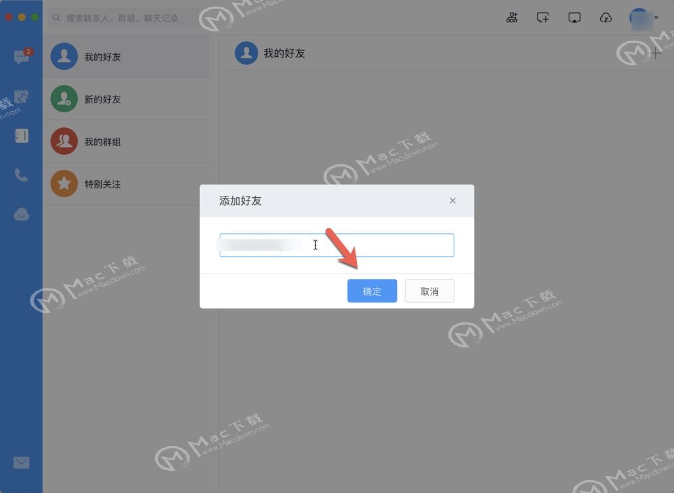Close the 添加好友 dialog

(x=452, y=200)
